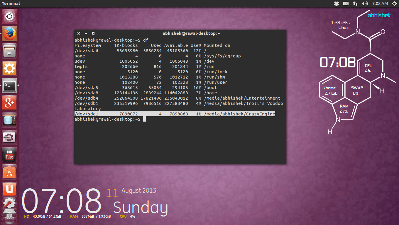Launch the retro television app icon
The image size is (399, 225).
click(x=9, y=120)
